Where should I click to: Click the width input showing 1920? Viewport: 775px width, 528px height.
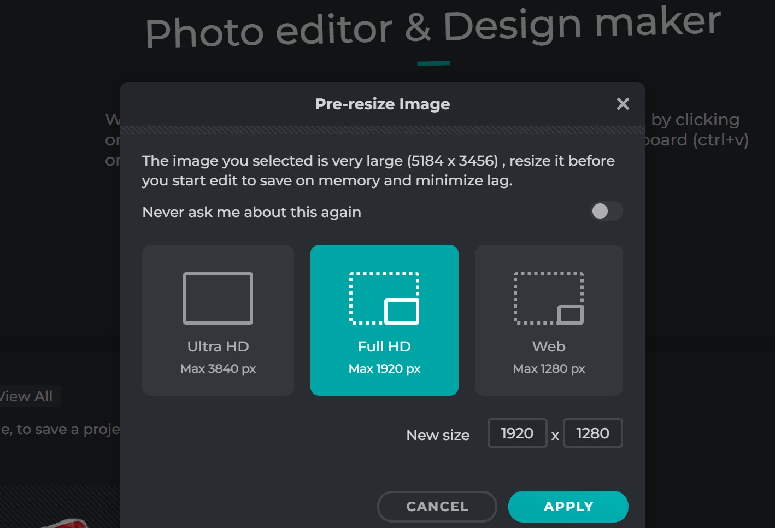(516, 433)
